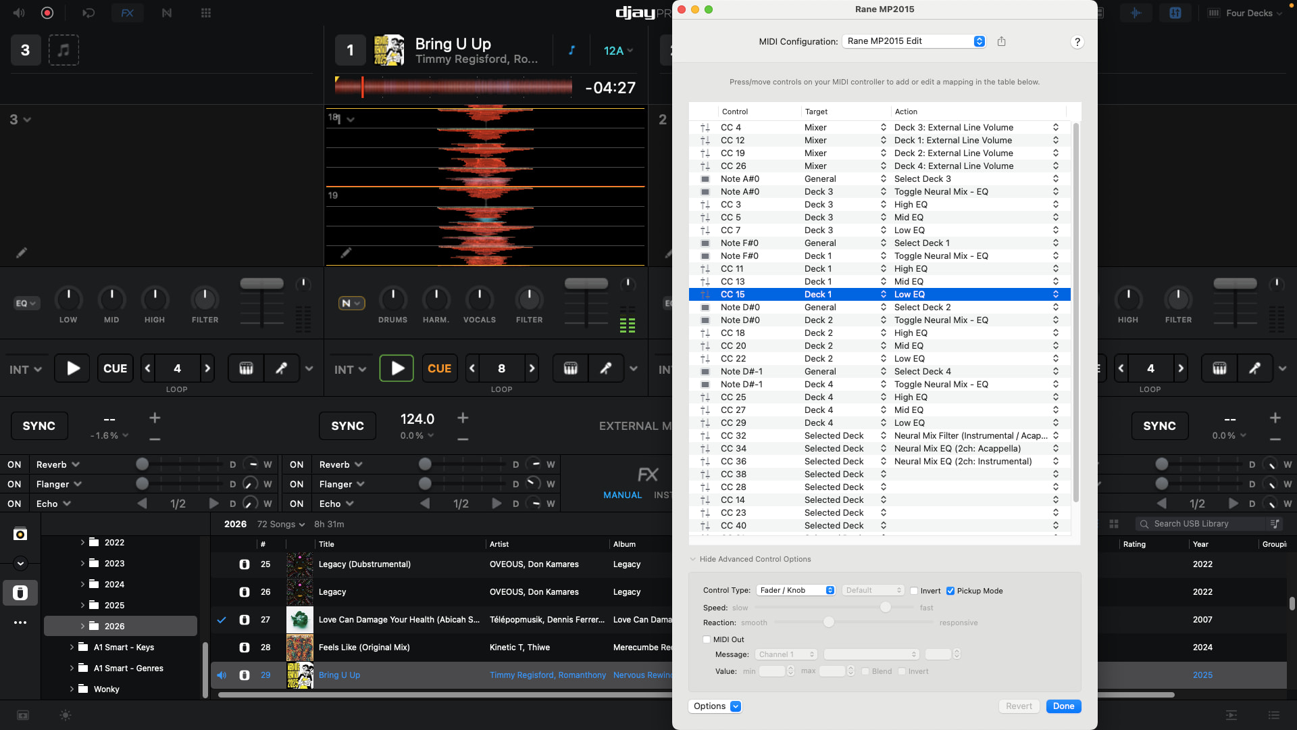
Task: Adjust the Speed slider handle
Action: 885,607
